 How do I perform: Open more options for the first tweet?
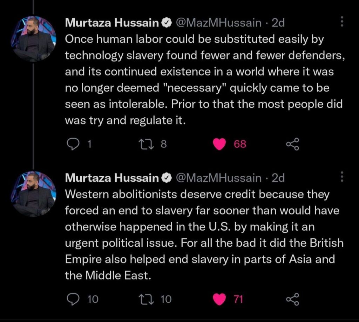click(342, 22)
